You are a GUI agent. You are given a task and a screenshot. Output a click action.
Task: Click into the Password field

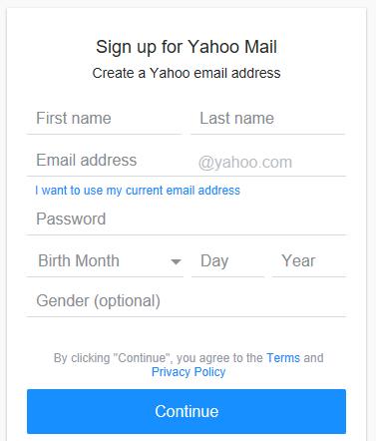187,220
